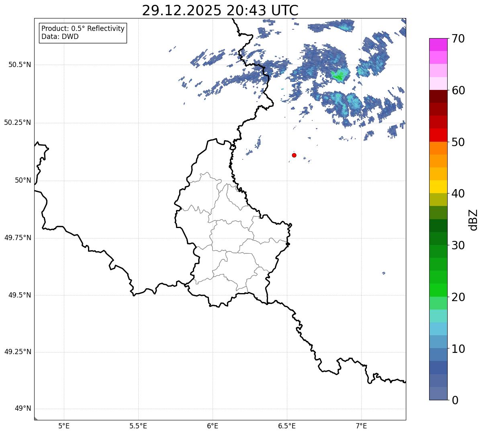
Task: Click the longitude label 5.5°E
Action: tap(138, 426)
